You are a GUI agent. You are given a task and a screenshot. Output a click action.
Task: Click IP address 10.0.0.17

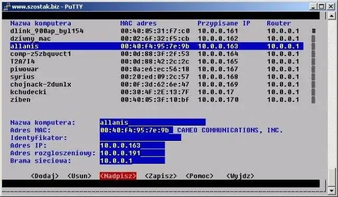point(216,92)
